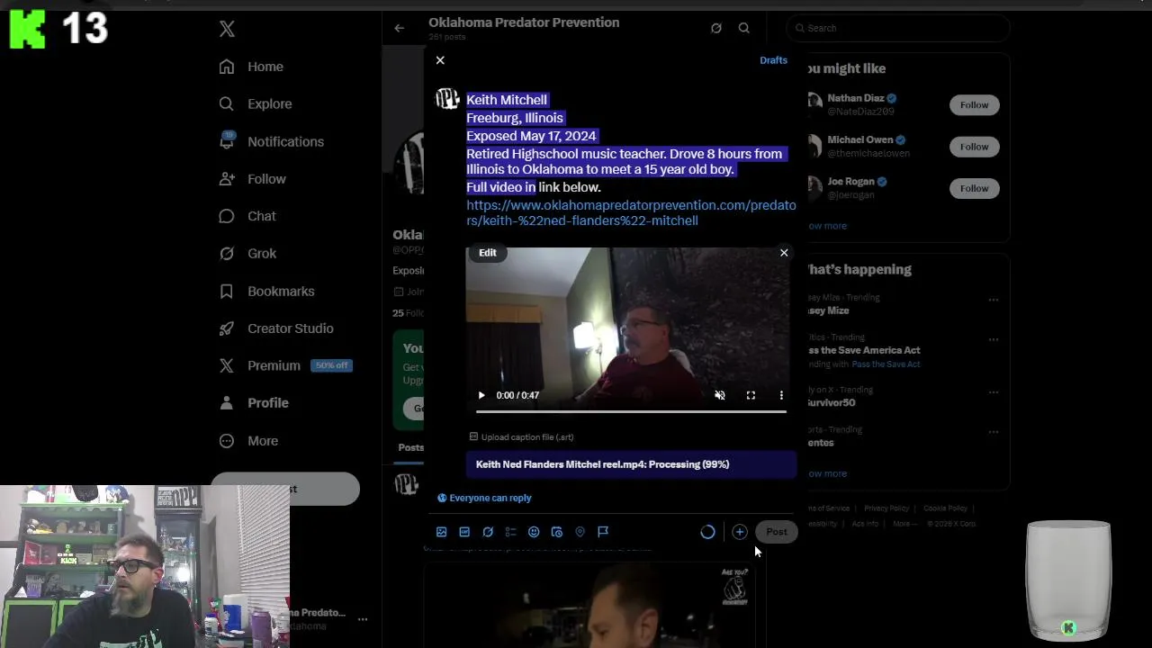The width and height of the screenshot is (1152, 648).
Task: Follow Joe Rogan
Action: (974, 188)
